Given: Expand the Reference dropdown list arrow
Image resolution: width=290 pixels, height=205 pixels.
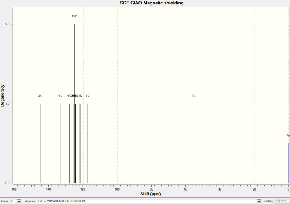Looking at the screenshot, I should (x=259, y=201).
